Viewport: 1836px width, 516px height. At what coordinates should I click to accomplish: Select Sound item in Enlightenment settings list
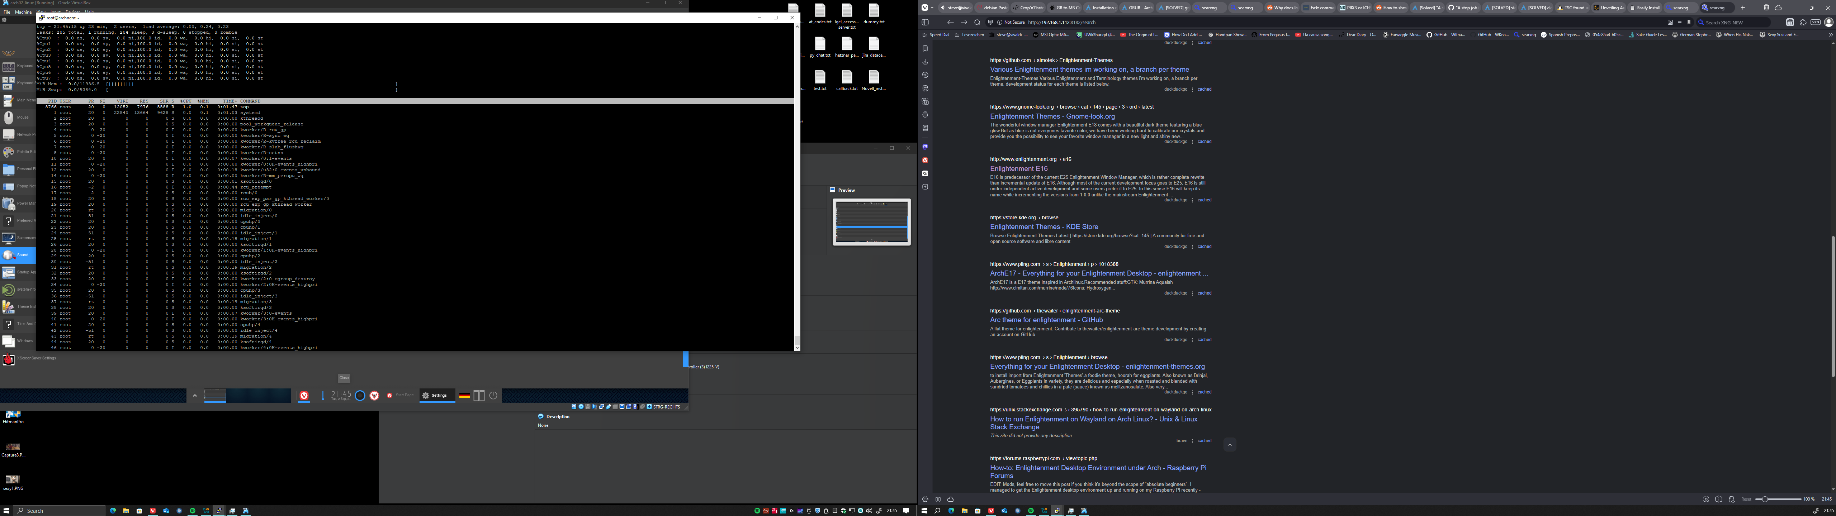click(18, 255)
